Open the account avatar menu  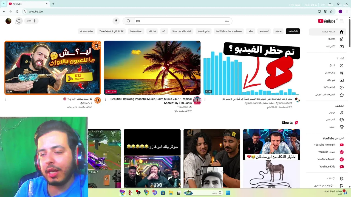(8, 21)
